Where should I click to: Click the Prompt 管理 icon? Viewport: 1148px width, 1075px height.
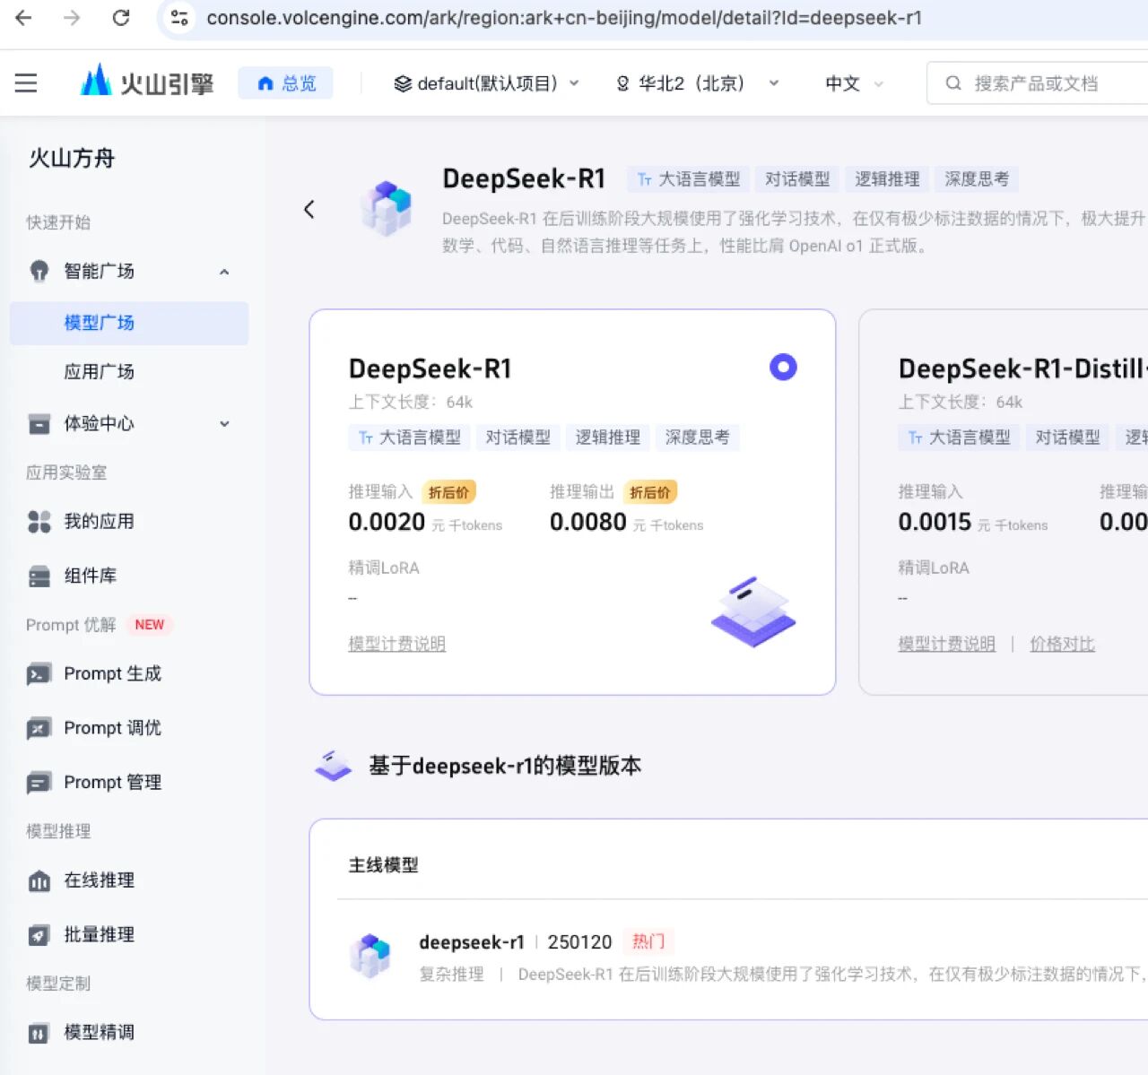pos(39,783)
